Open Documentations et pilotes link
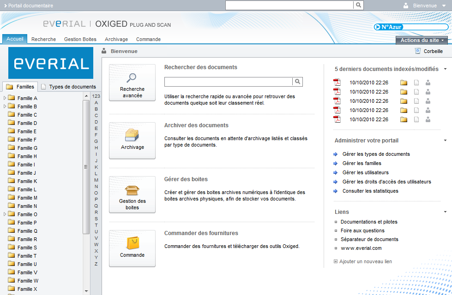 click(x=369, y=222)
